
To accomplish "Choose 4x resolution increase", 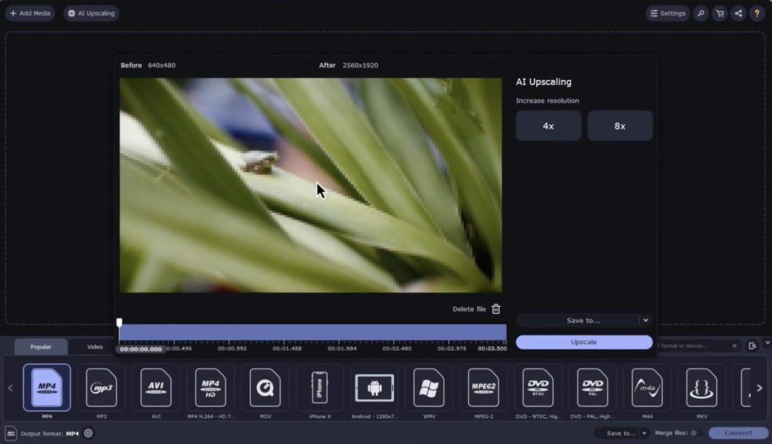I will (548, 126).
